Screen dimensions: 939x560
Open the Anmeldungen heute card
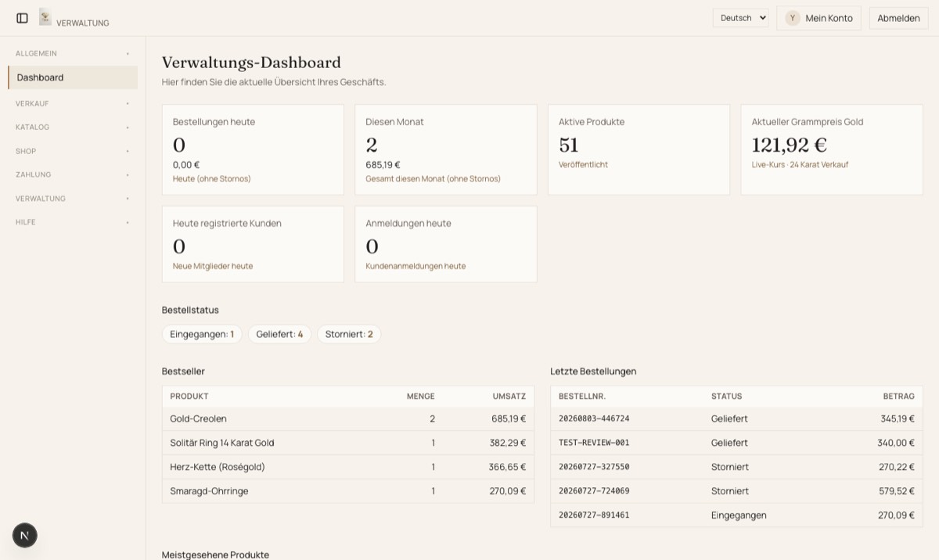coord(446,244)
